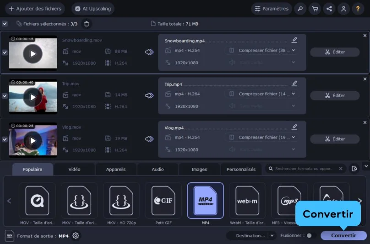370x244 pixels.
Task: Switch to the Appareils tab
Action: pos(116,169)
